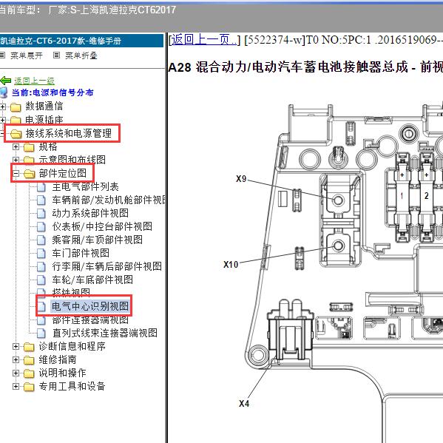Viewport: 443px width, 443px height.
Task: Click the 车轮/车底部件视图 document icon
Action: tap(41, 280)
